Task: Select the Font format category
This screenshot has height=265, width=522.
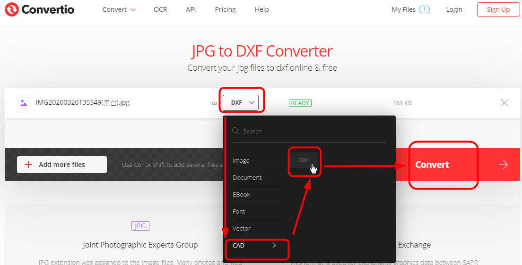Action: coord(255,212)
